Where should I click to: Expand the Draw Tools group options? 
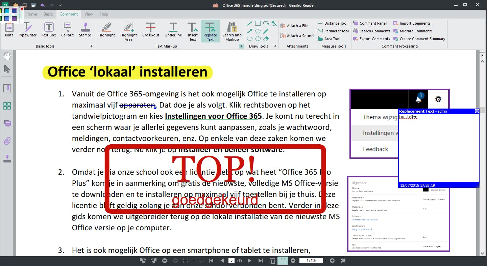pyautogui.click(x=275, y=46)
